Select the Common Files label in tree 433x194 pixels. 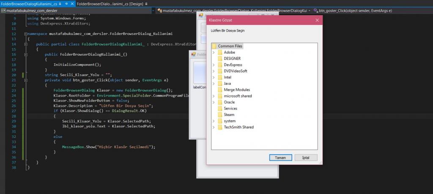click(x=230, y=46)
